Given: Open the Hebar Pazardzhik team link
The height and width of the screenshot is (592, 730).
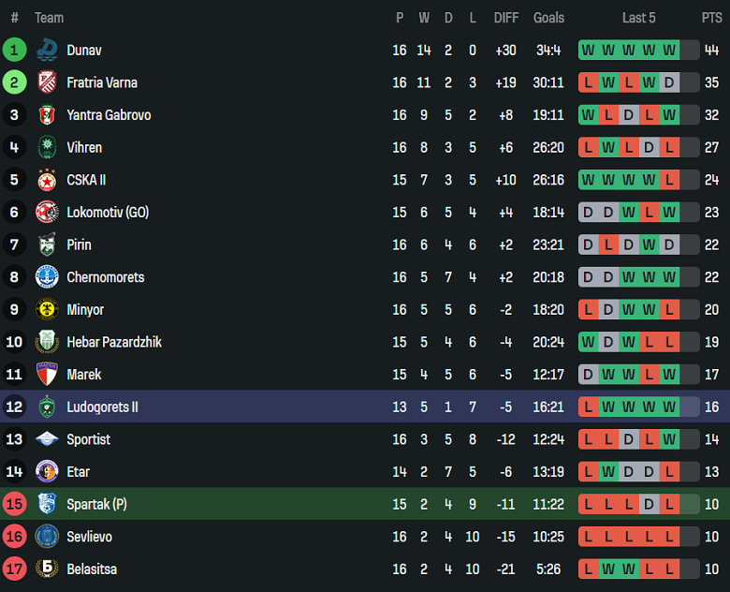Looking at the screenshot, I should [114, 343].
